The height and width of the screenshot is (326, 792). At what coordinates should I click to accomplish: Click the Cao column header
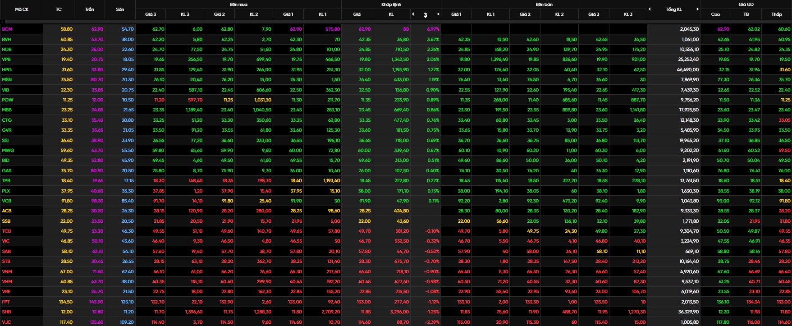click(x=715, y=14)
